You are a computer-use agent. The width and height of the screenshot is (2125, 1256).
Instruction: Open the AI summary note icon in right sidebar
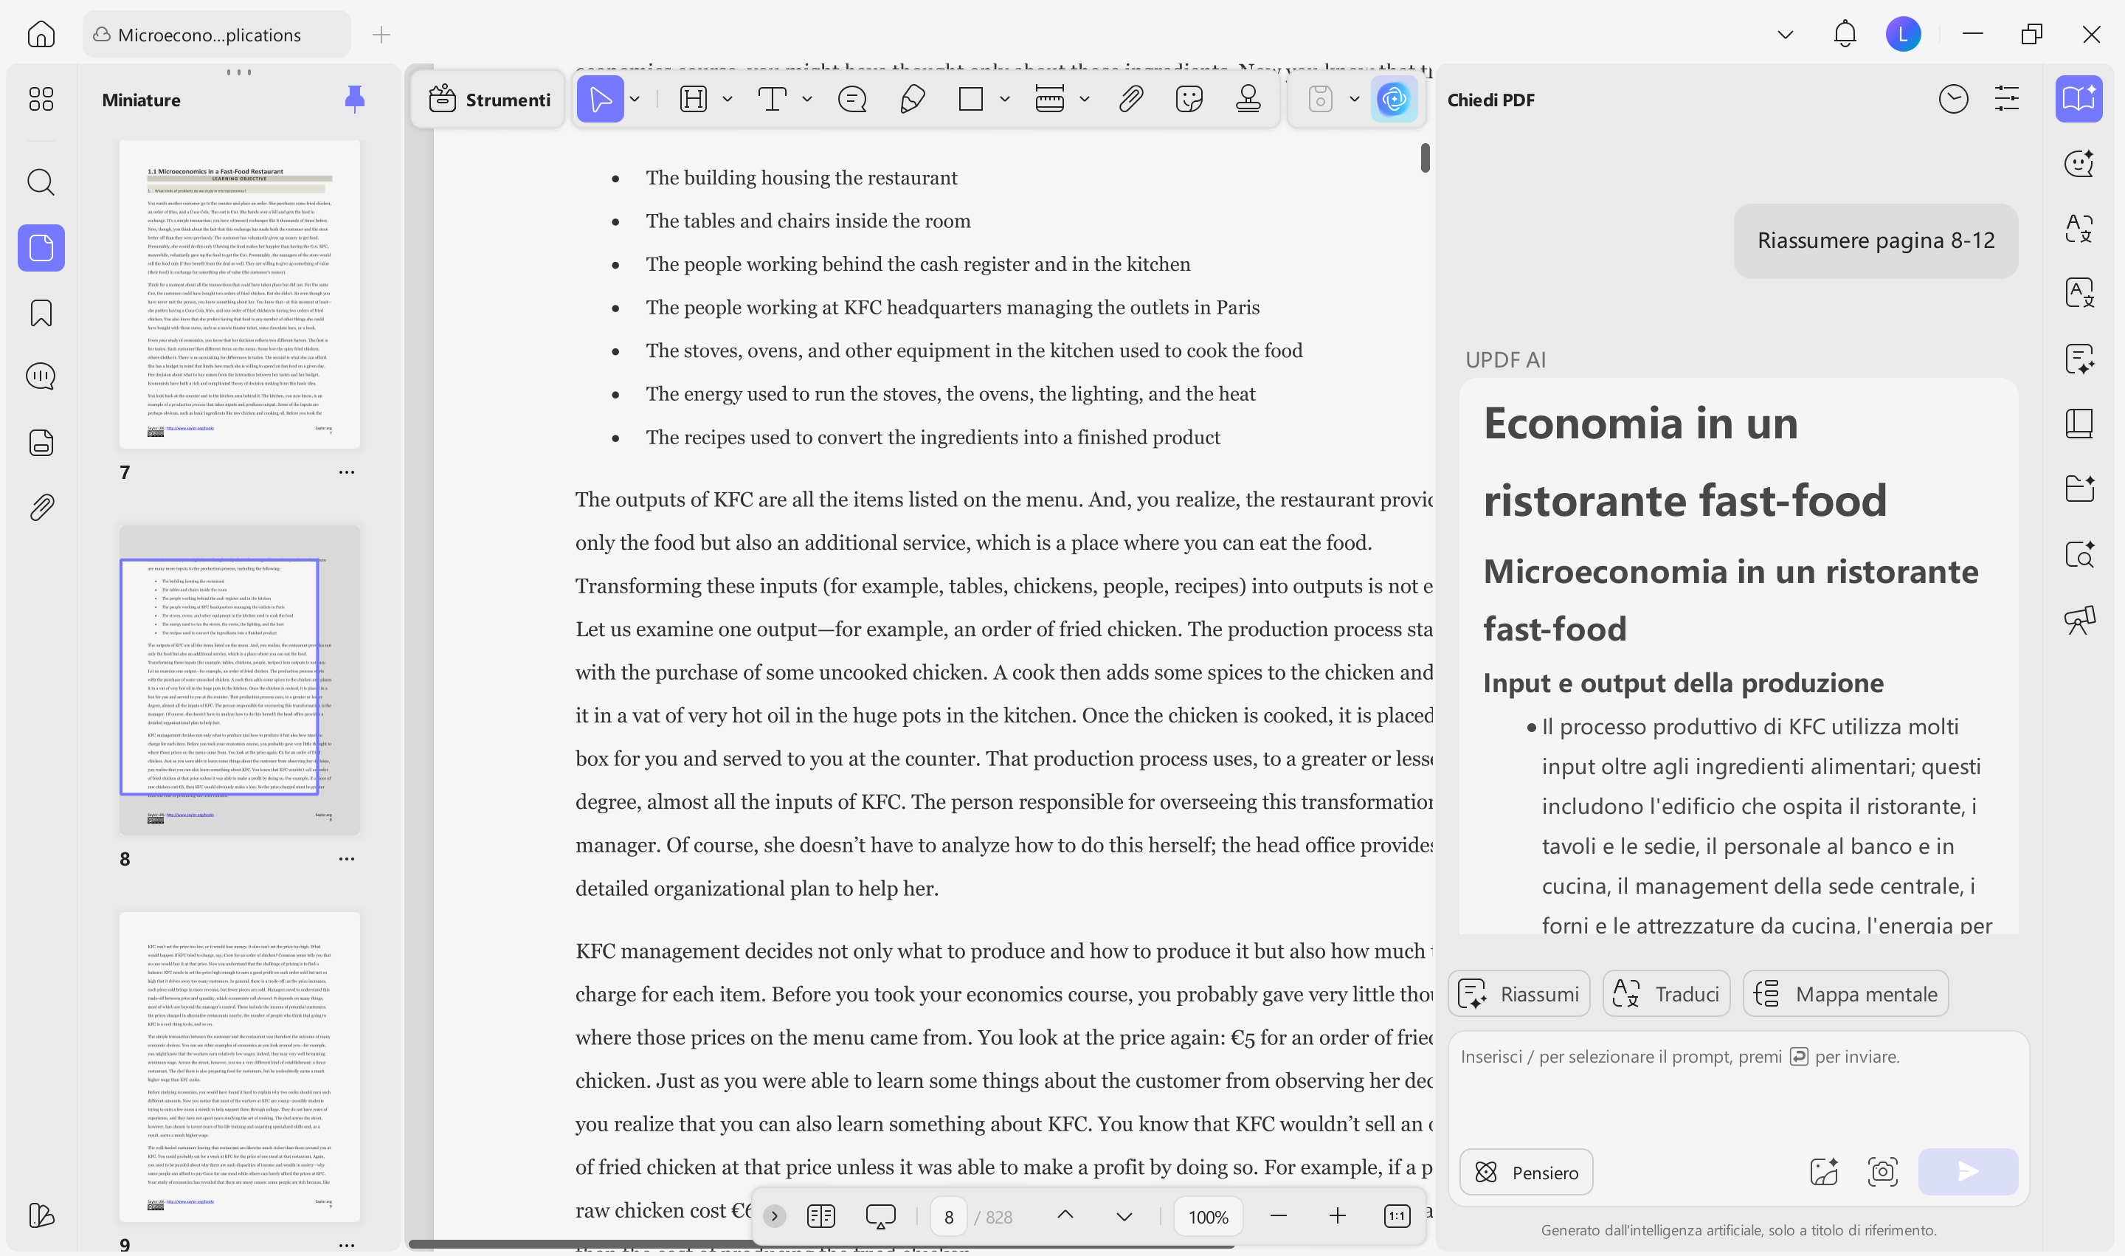2079,359
